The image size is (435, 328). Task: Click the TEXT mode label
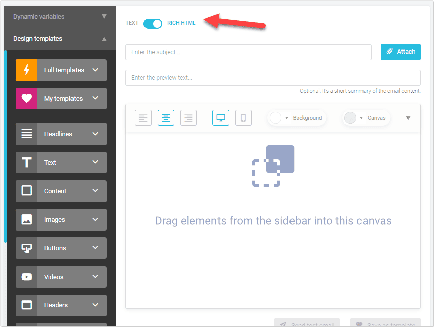click(x=132, y=23)
